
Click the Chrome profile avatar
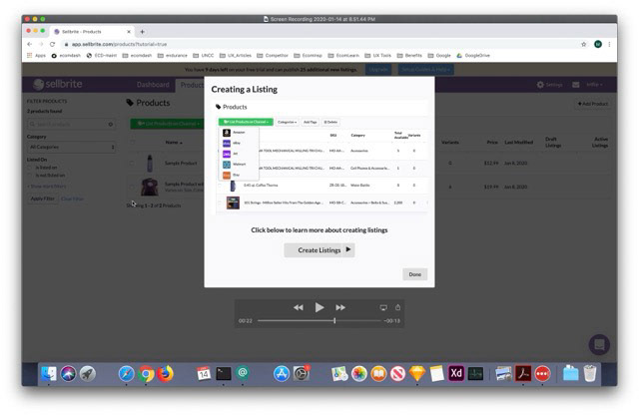pos(598,44)
